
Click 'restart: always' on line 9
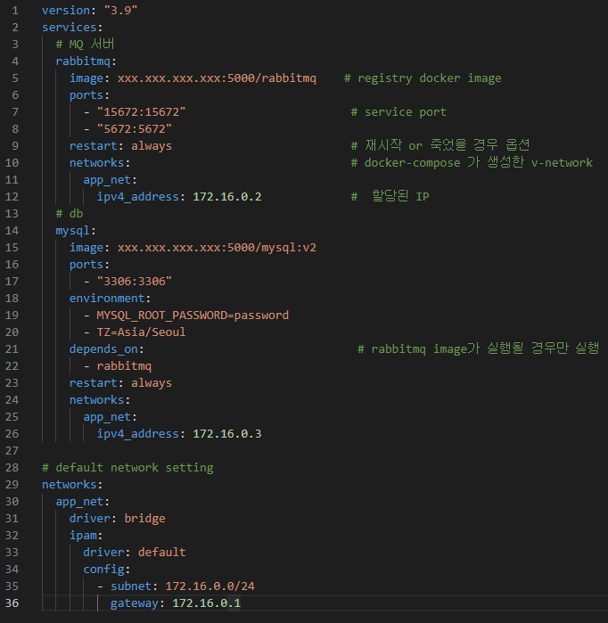pyautogui.click(x=121, y=146)
